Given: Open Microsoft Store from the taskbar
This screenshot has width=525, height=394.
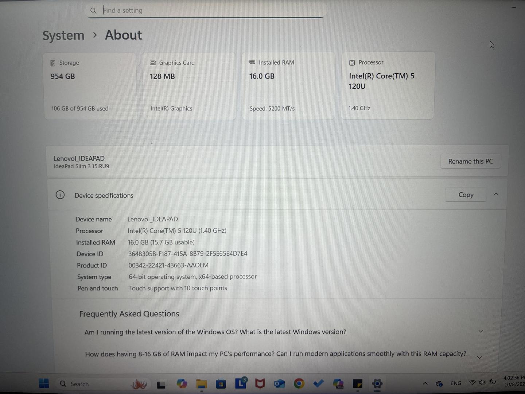Looking at the screenshot, I should tap(221, 384).
